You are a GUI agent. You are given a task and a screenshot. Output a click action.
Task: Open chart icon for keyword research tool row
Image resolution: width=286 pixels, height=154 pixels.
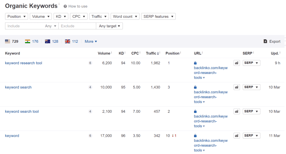[237, 63]
